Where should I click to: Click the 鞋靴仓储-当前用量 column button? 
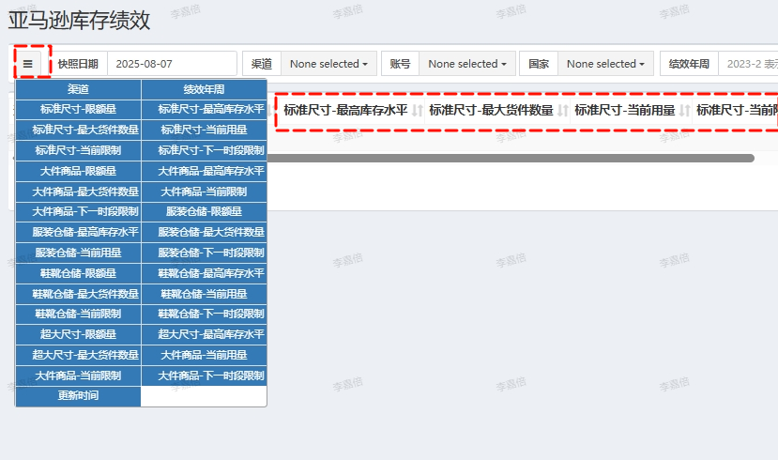click(204, 294)
